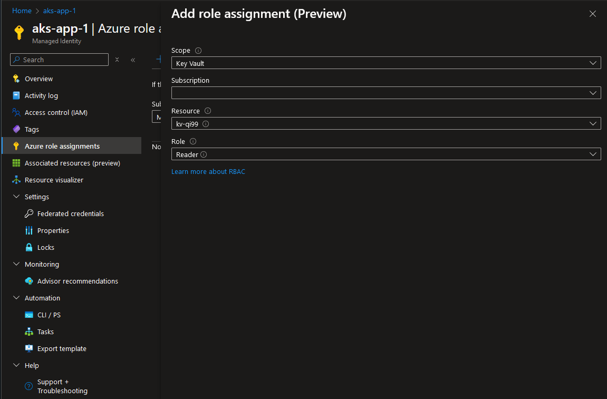The height and width of the screenshot is (399, 607).
Task: Open the Export template page
Action: point(61,348)
